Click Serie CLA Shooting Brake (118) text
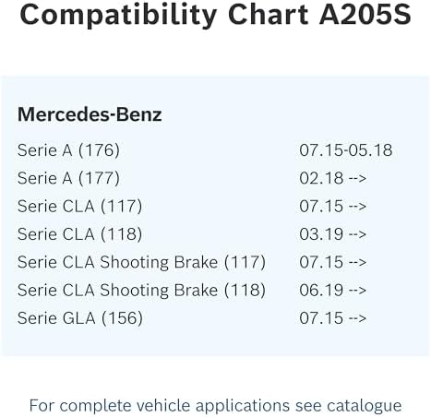 click(141, 291)
